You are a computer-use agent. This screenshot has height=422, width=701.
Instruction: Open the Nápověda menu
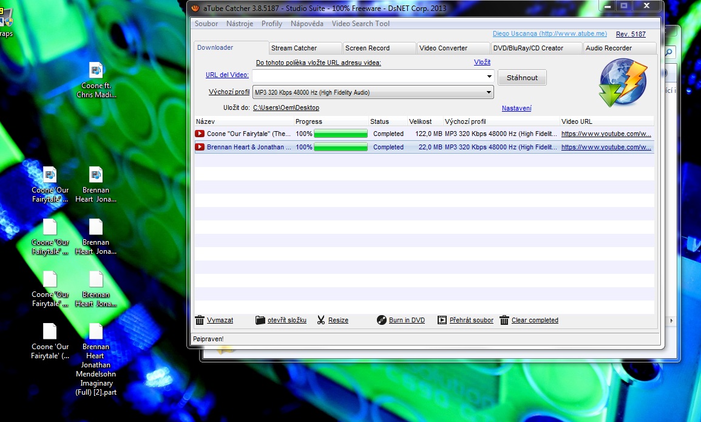tap(306, 24)
